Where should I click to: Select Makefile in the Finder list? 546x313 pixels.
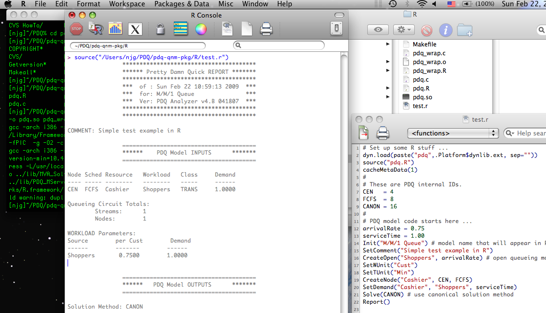point(425,44)
